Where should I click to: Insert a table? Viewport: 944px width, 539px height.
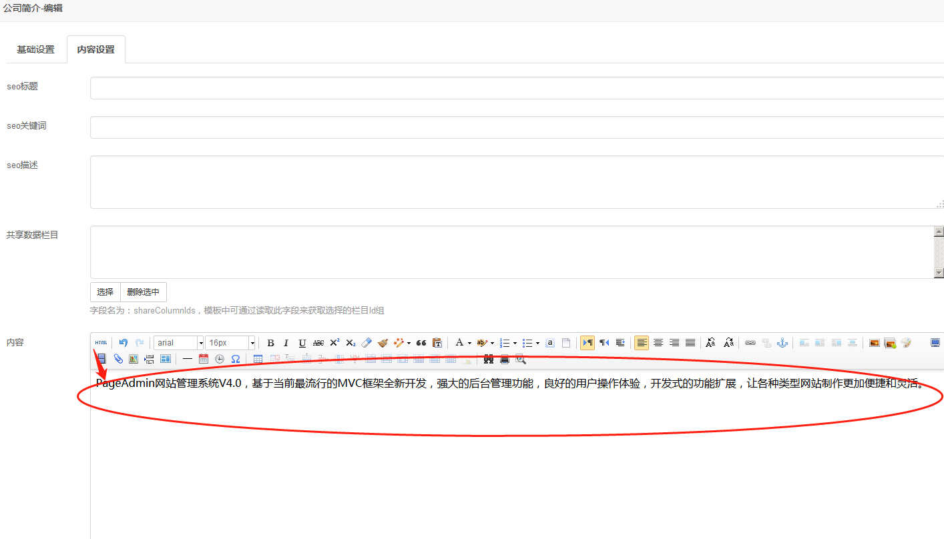[x=258, y=359]
